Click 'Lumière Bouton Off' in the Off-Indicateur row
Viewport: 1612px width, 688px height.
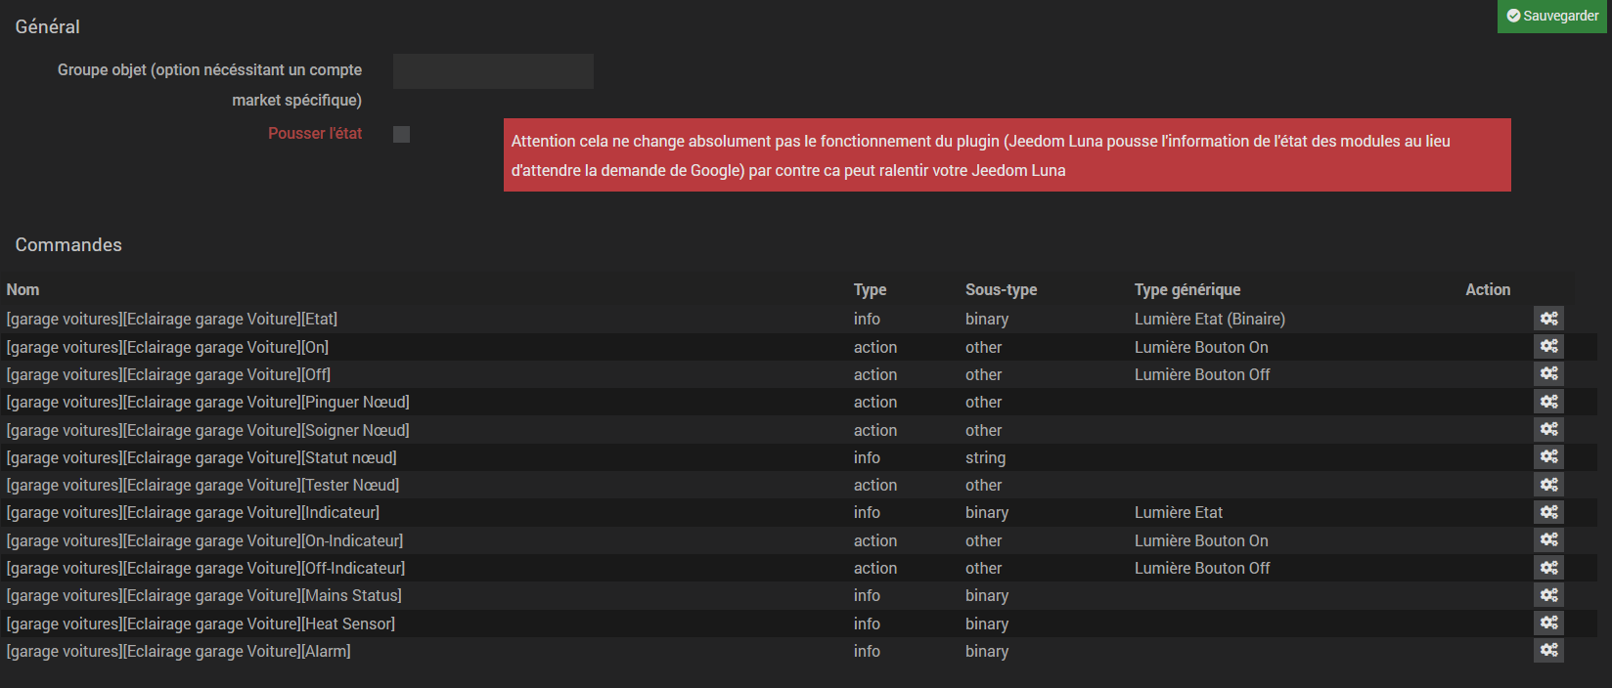click(1202, 568)
